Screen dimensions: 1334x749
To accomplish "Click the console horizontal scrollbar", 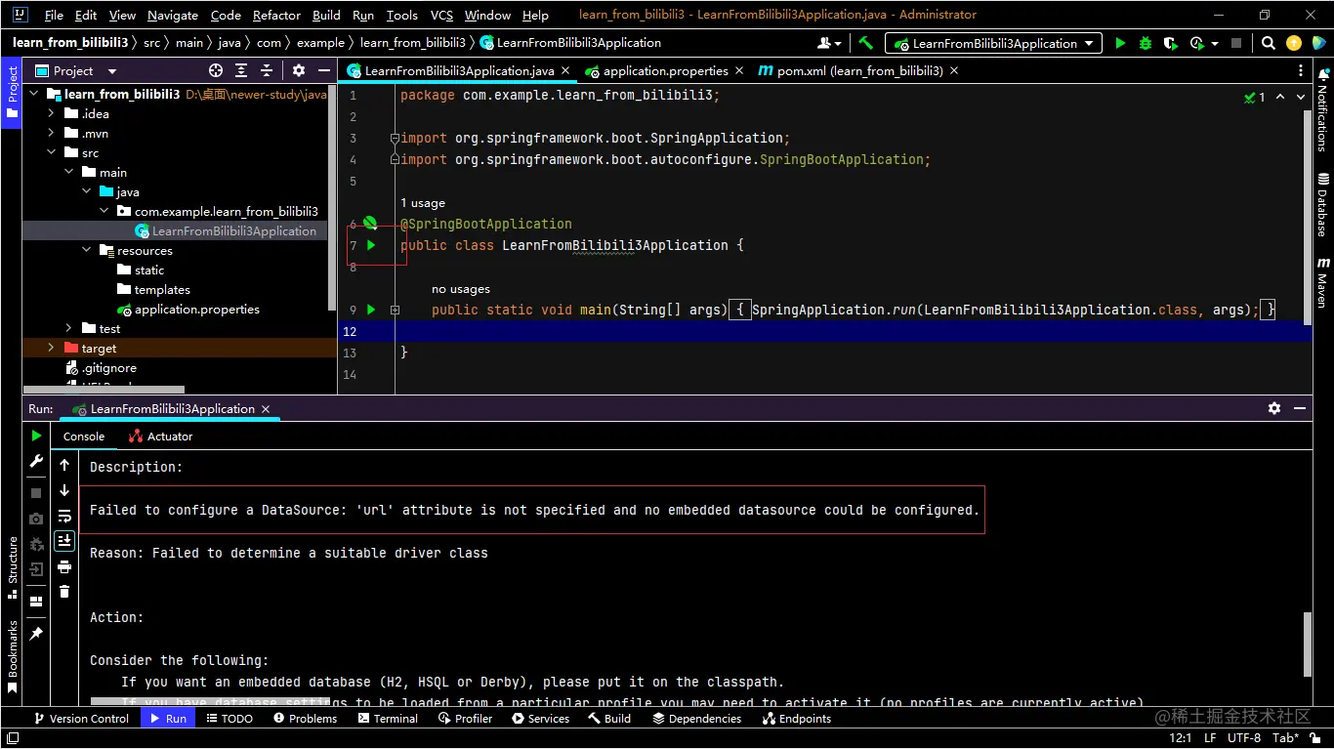I will 213,701.
